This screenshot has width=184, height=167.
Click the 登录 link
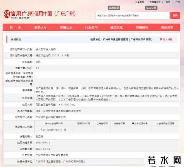point(168,2)
